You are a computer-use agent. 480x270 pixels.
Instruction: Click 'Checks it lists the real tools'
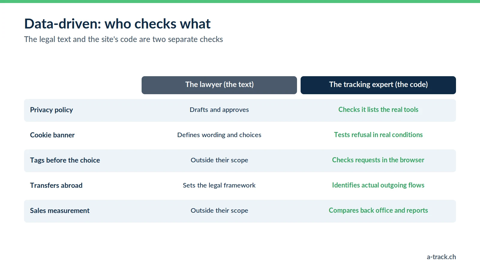[378, 109]
